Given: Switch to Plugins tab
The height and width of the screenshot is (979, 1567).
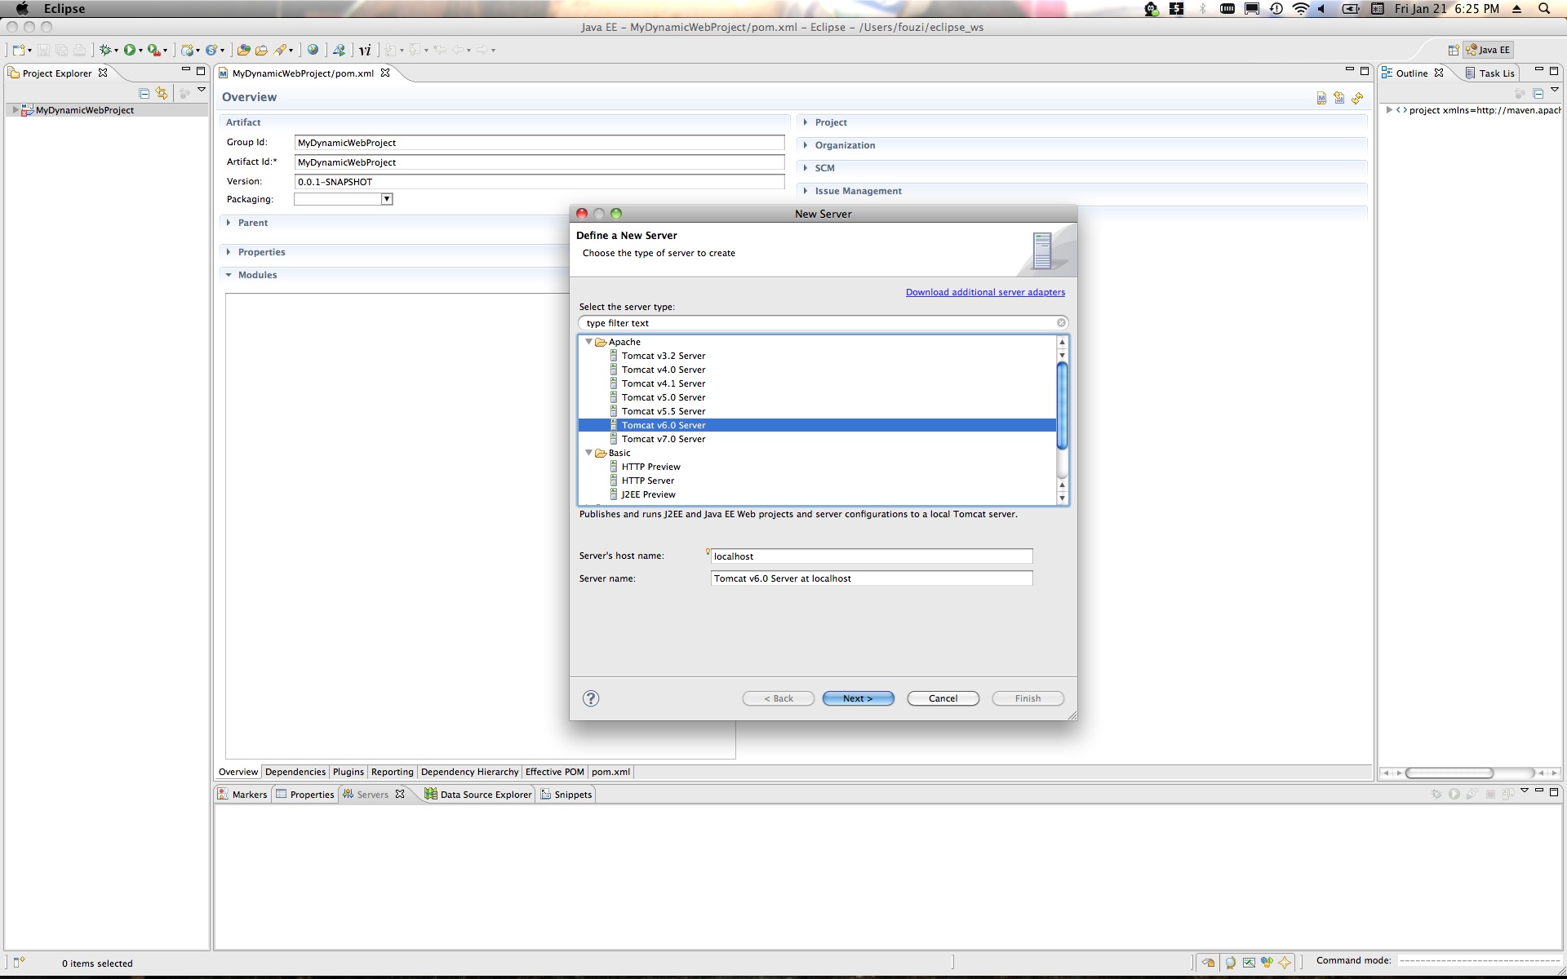Looking at the screenshot, I should tap(348, 772).
